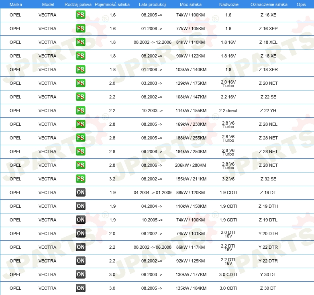Screen dimensions: 314x295
Task: Select engine code Z 18 XER
Action: click(268, 70)
